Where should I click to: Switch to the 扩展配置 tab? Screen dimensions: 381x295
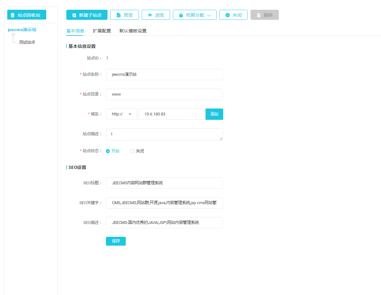(102, 31)
